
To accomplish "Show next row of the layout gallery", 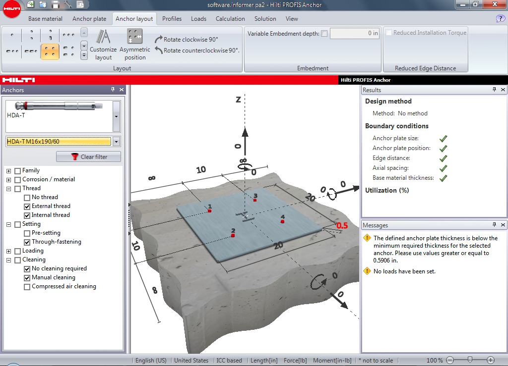I will pos(84,46).
